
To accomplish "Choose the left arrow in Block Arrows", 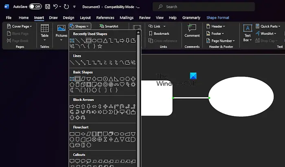I will coord(78,106).
